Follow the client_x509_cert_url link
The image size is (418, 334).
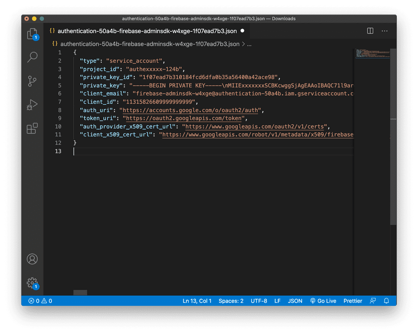(x=258, y=134)
